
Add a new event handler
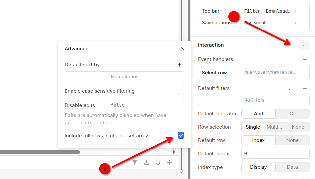[x=305, y=59]
